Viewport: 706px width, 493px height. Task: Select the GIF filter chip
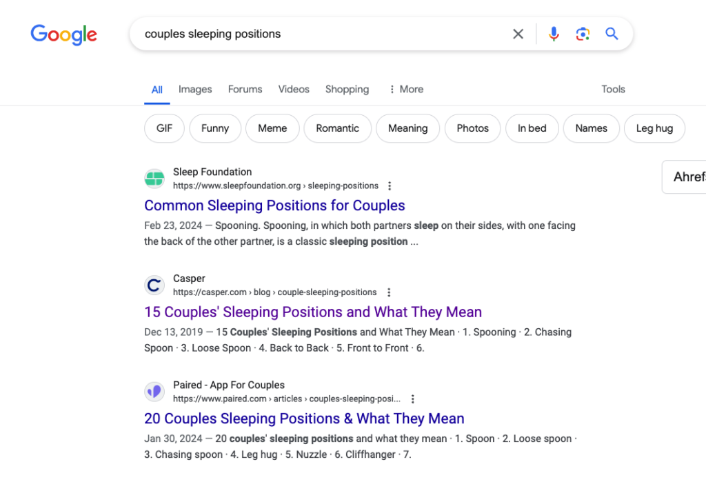(x=164, y=128)
